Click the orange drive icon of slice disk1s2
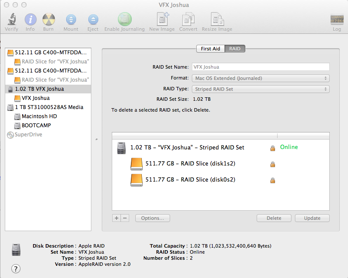The image size is (348, 278). [137, 164]
